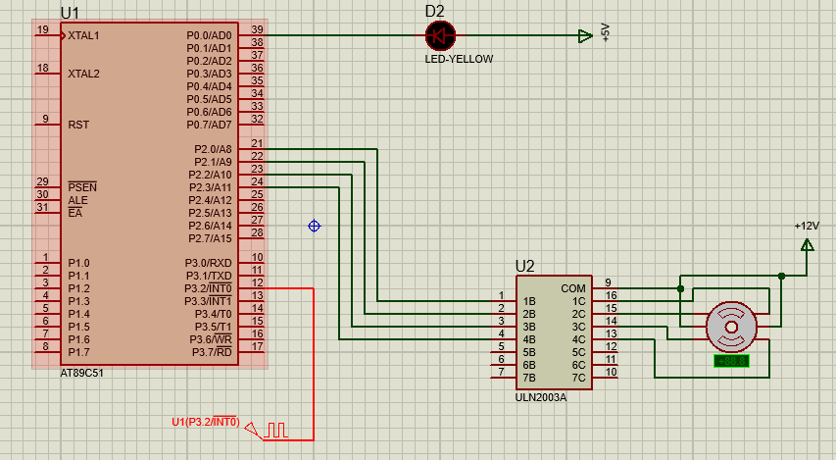The height and width of the screenshot is (460, 836).
Task: Click the 1C output label on U2
Action: tap(579, 301)
